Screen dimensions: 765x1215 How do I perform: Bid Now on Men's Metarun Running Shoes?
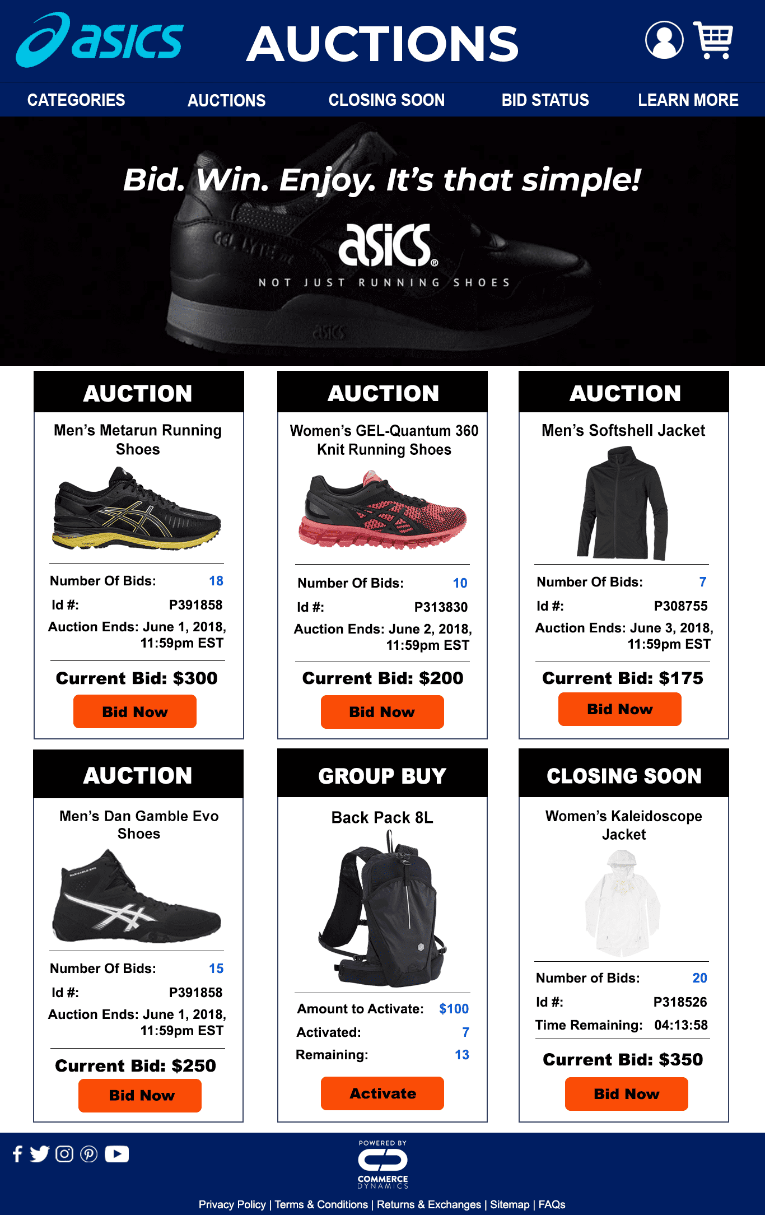[135, 711]
